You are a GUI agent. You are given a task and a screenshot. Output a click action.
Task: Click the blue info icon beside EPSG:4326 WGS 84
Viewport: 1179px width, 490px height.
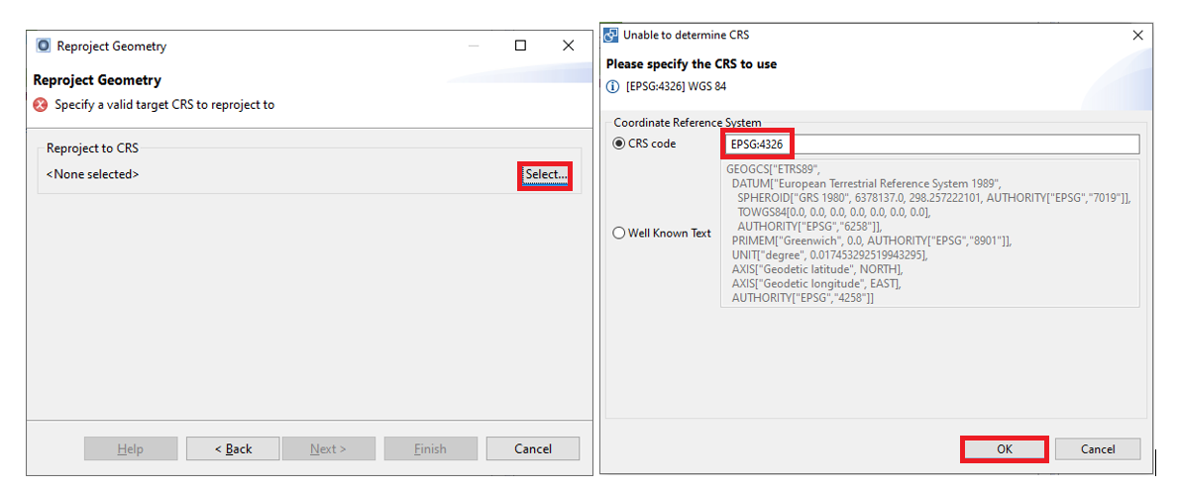coord(613,86)
